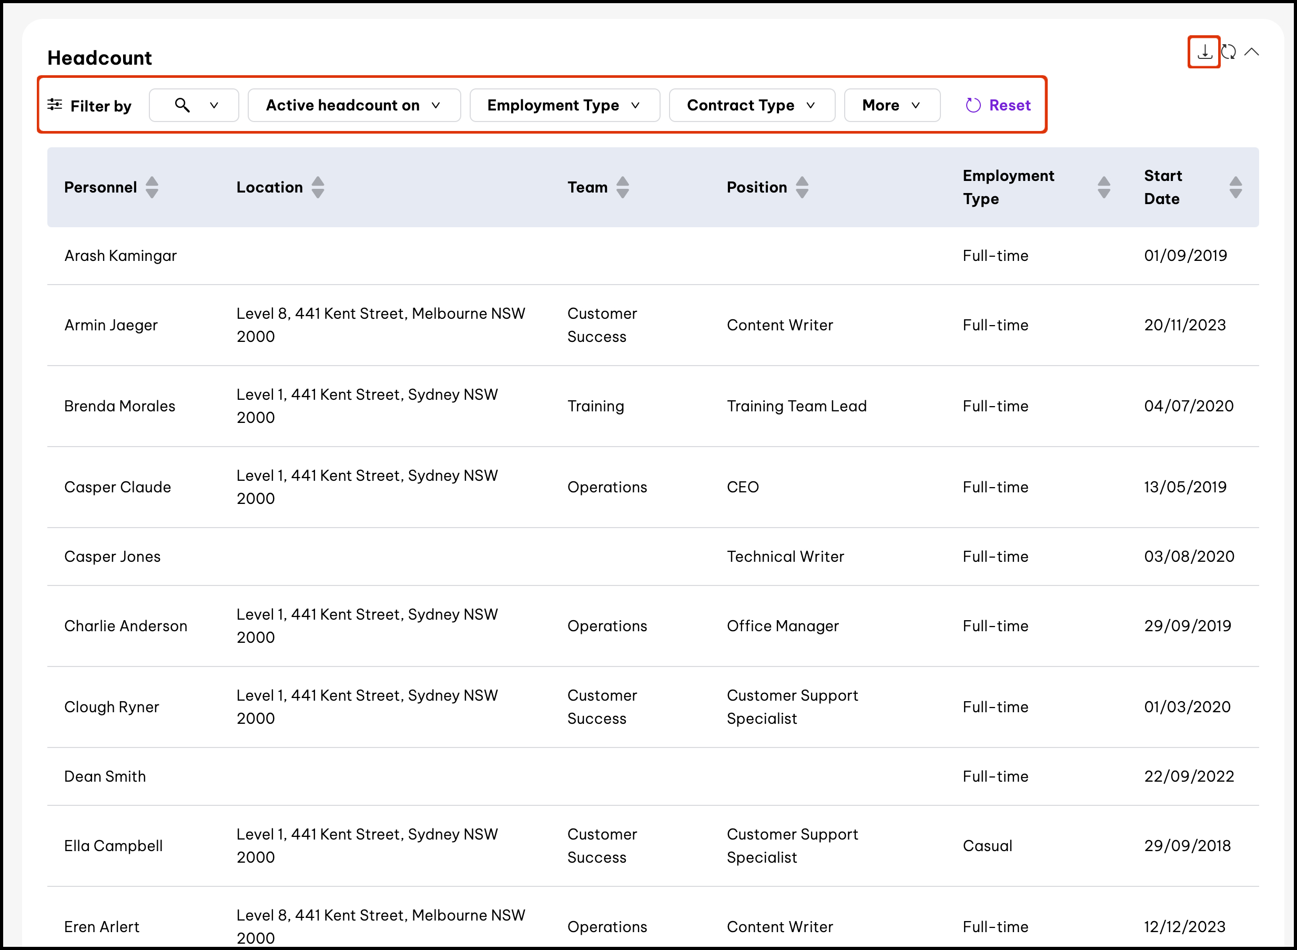Click the Training team cell
Viewport: 1297px width, 950px height.
595,407
